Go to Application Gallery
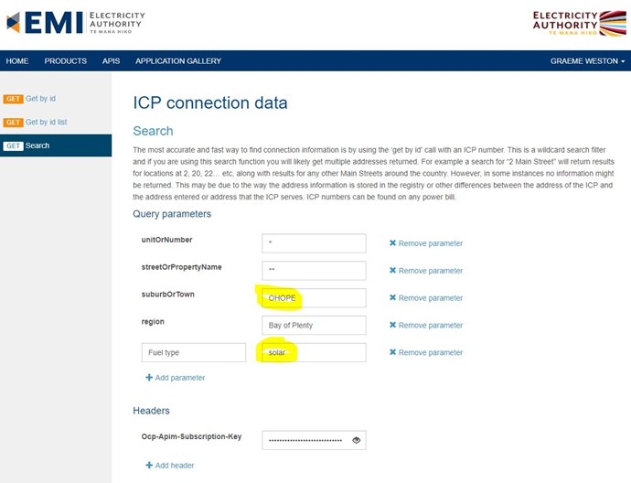Viewport: 631px width, 483px height. [x=178, y=61]
